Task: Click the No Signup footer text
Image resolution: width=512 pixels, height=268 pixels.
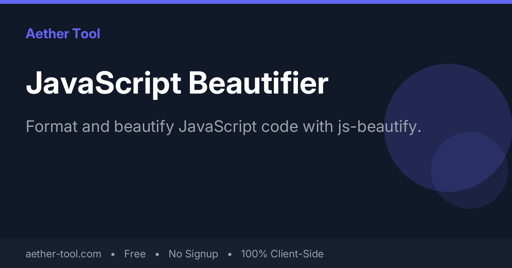Action: [x=193, y=254]
